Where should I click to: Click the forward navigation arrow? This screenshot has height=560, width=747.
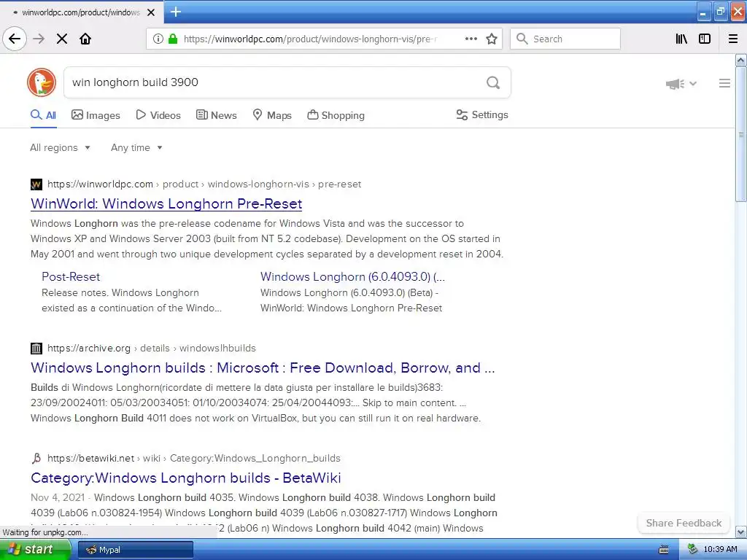coord(39,39)
